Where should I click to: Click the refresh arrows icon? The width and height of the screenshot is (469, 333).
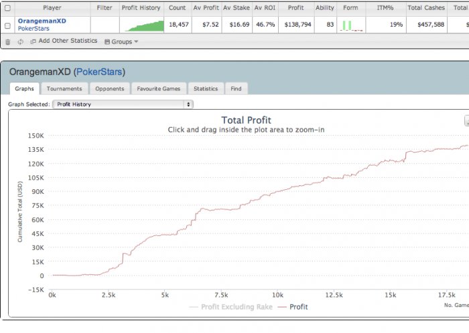pos(21,41)
